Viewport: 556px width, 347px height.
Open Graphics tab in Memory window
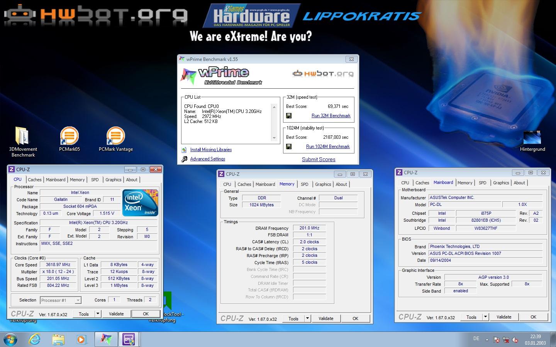coord(323,184)
